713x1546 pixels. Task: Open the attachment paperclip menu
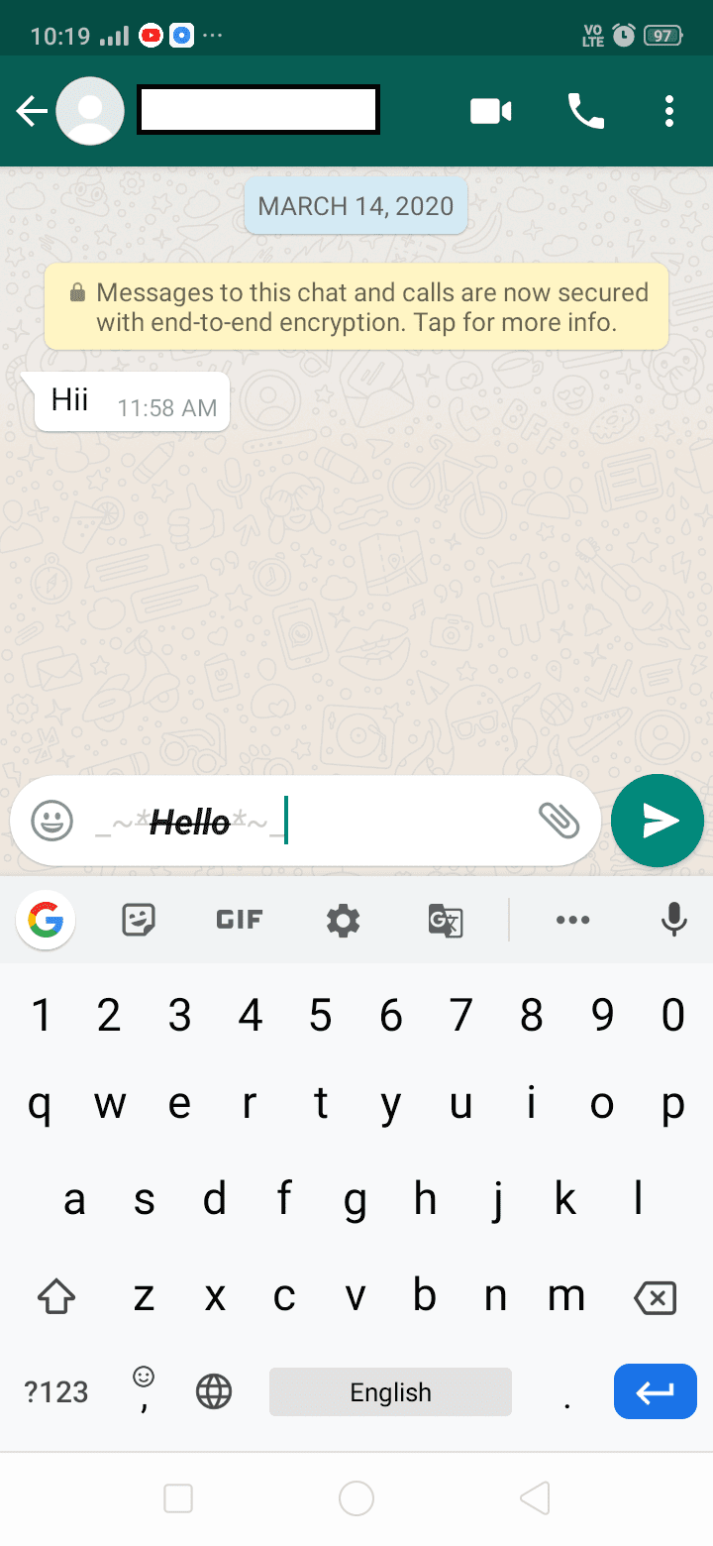coord(559,821)
